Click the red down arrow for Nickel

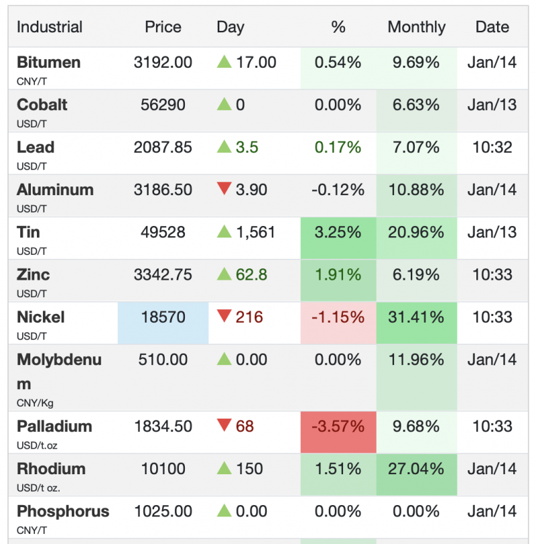(224, 317)
